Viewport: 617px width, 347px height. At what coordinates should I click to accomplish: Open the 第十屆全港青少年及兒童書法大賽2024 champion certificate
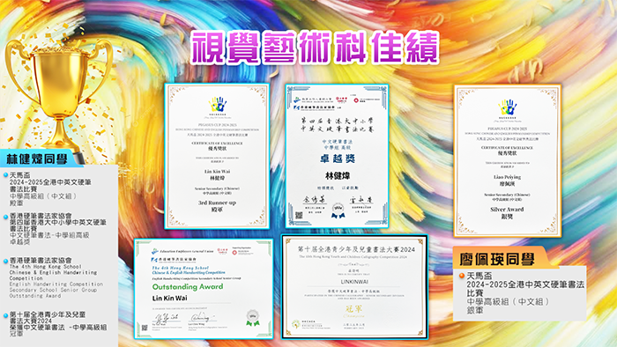tap(354, 287)
